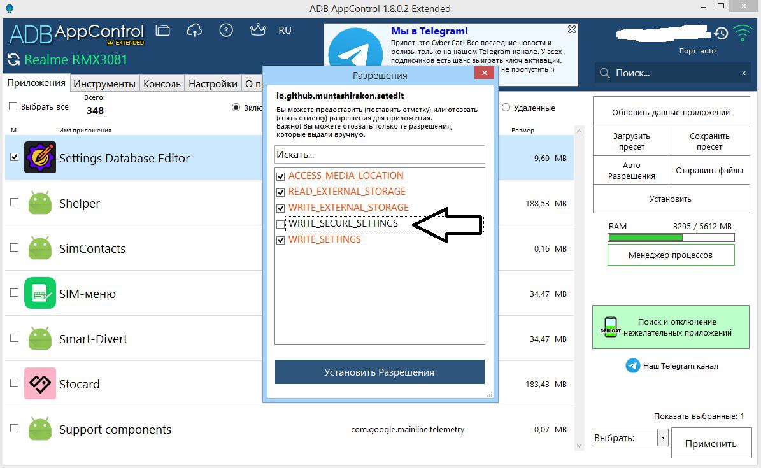The image size is (761, 468).
Task: Uncheck the Settings Database Editor row checkbox
Action: click(x=14, y=157)
